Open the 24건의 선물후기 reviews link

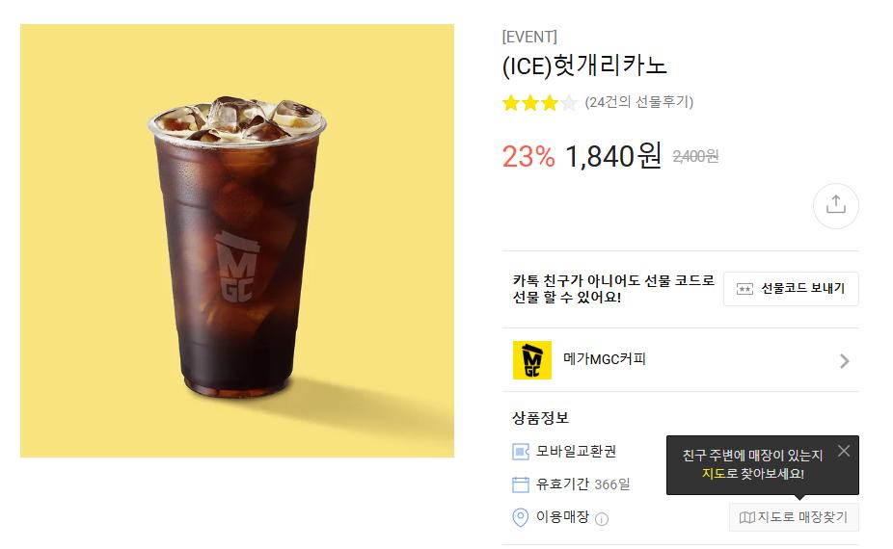[639, 102]
